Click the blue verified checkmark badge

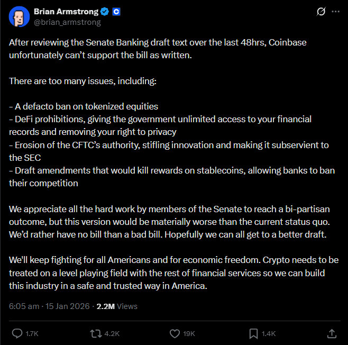105,11
